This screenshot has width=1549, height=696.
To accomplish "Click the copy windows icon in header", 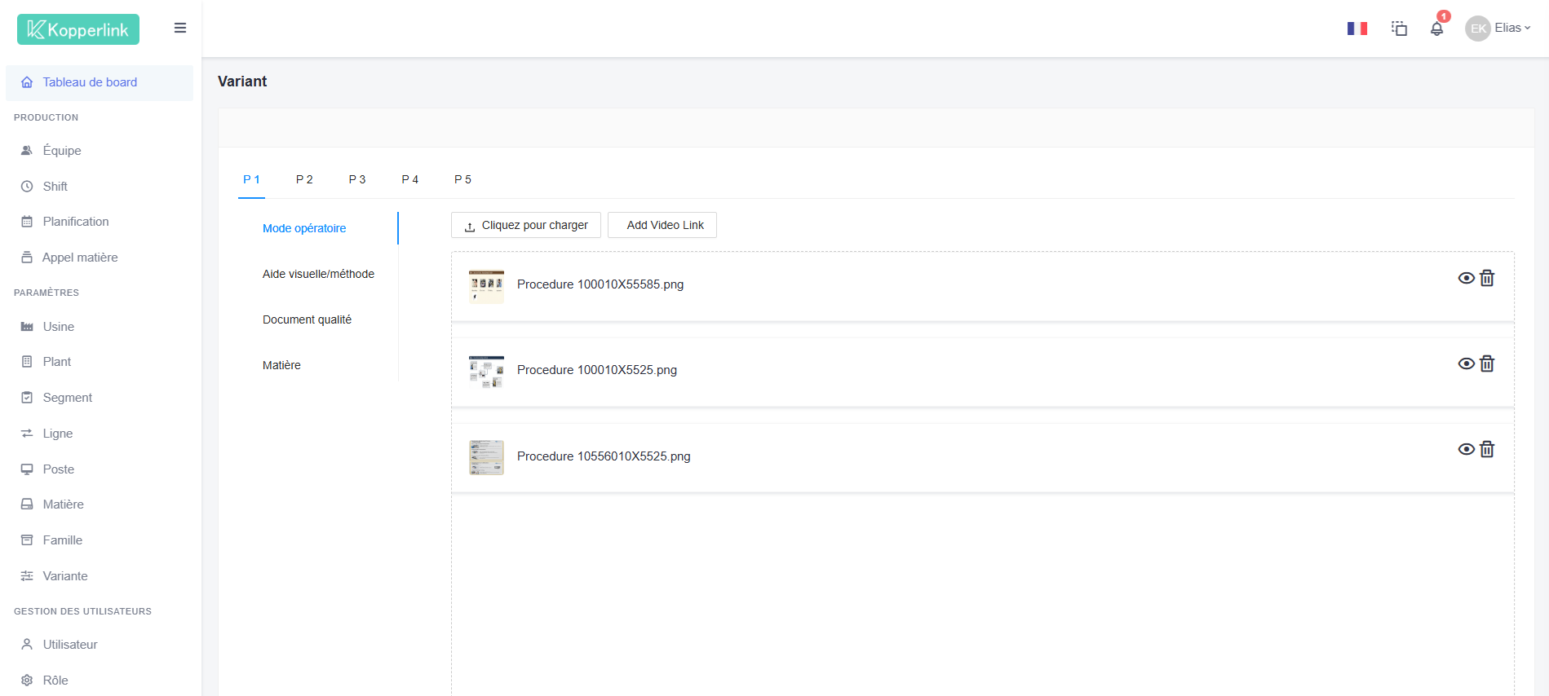I will 1399,29.
